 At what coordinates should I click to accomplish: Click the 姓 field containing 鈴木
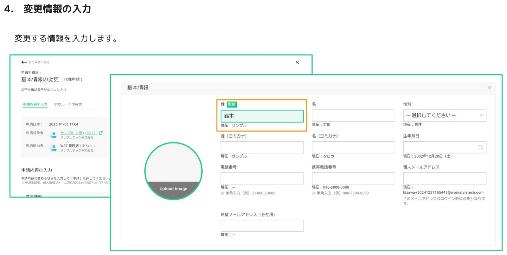coord(262,116)
